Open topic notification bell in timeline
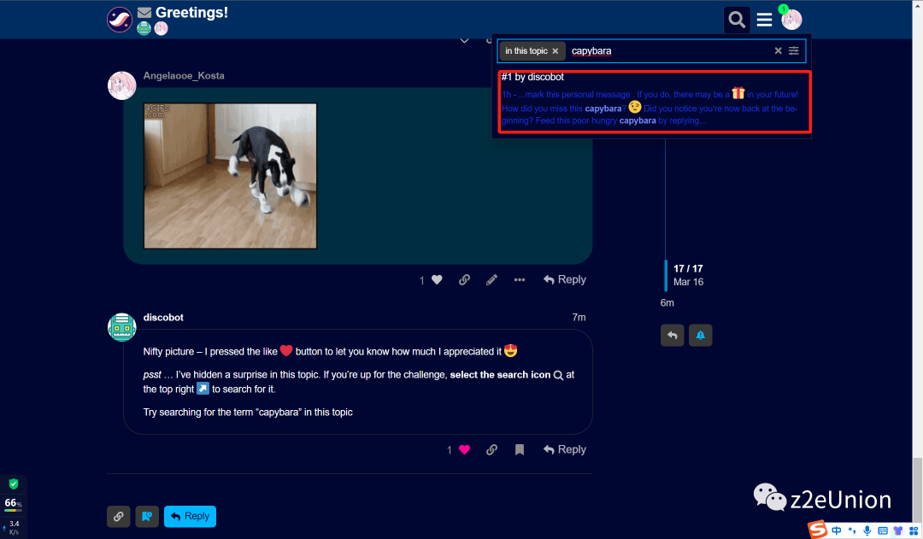Viewport: 923px width, 539px height. [x=700, y=335]
